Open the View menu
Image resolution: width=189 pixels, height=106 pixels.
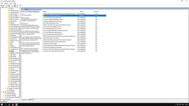click(11, 3)
